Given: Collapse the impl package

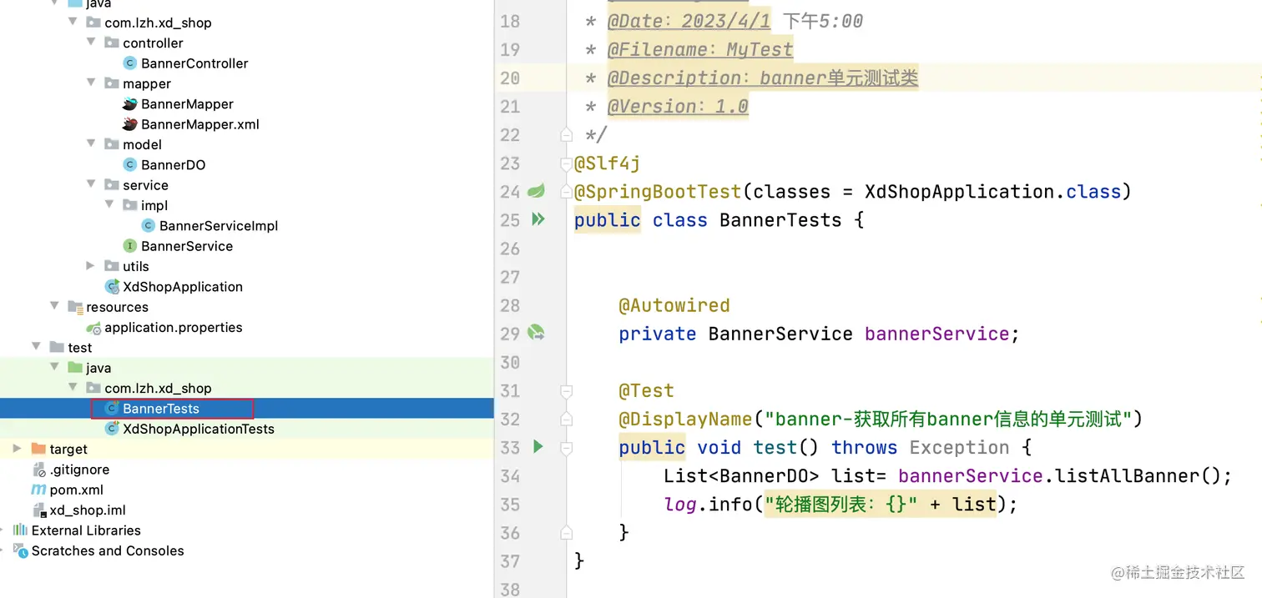Looking at the screenshot, I should 109,205.
